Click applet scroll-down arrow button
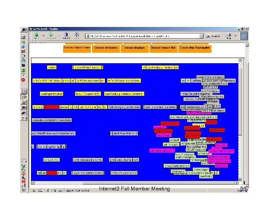Image resolution: width=269 pixels, height=202 pixels. click(240, 179)
